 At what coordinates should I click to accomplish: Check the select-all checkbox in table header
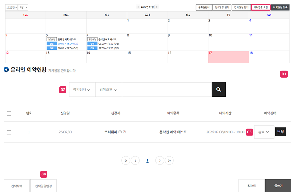[x=9, y=113]
